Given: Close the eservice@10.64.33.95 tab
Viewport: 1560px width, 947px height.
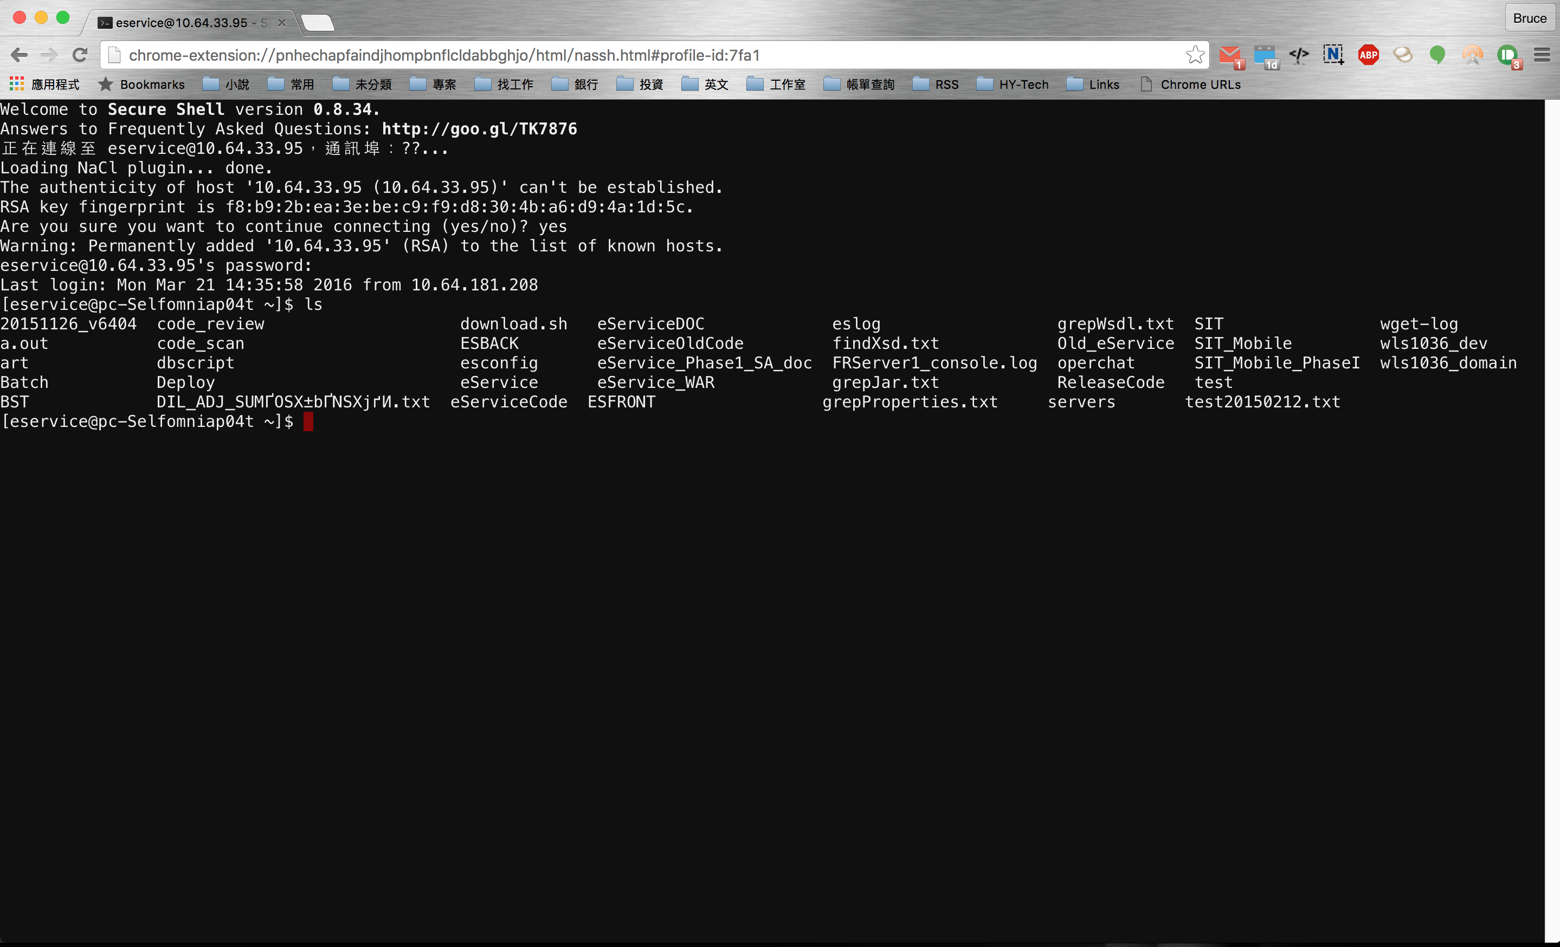Looking at the screenshot, I should (282, 23).
